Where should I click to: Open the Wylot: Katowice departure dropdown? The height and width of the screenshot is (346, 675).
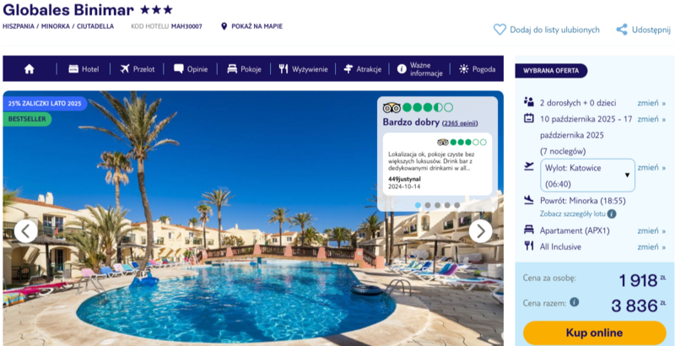[x=587, y=176]
